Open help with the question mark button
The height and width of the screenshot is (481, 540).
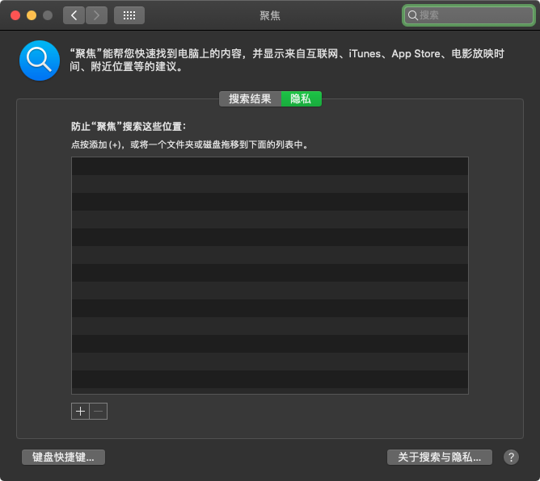[x=511, y=457]
